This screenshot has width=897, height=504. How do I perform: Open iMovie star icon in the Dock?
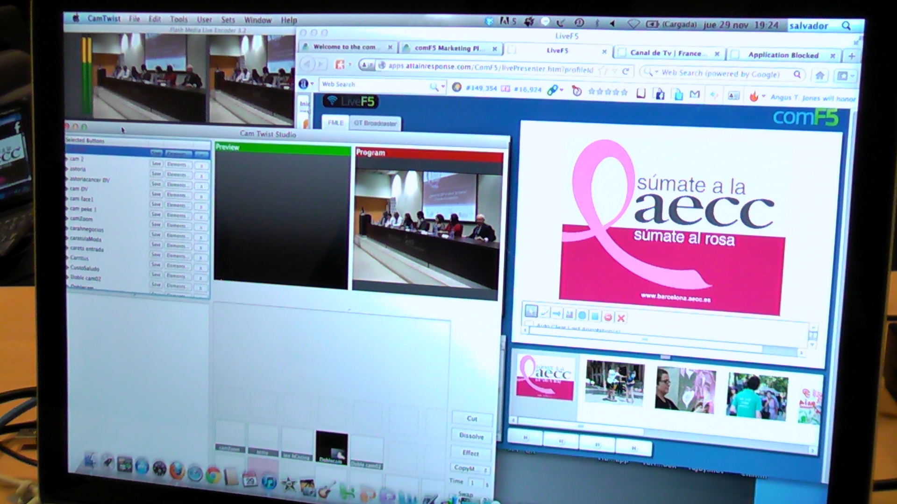[x=288, y=485]
